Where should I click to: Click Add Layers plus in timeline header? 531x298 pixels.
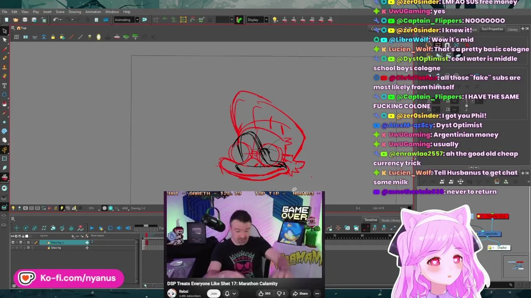pos(73,236)
